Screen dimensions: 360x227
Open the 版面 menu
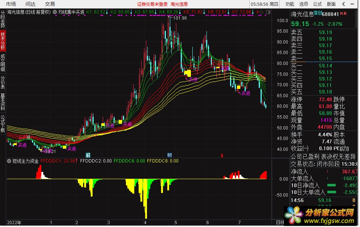click(331, 4)
